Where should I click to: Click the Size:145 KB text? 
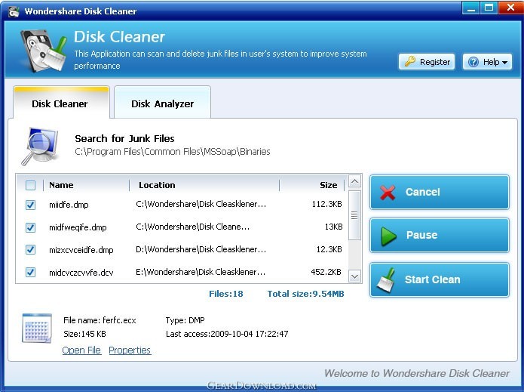click(84, 334)
